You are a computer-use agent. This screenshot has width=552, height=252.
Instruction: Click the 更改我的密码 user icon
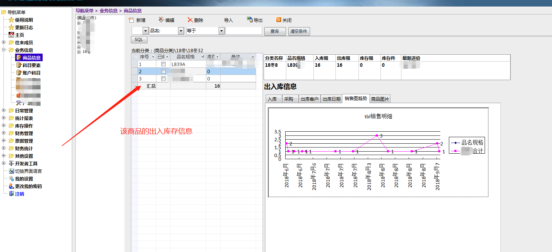(x=11, y=186)
